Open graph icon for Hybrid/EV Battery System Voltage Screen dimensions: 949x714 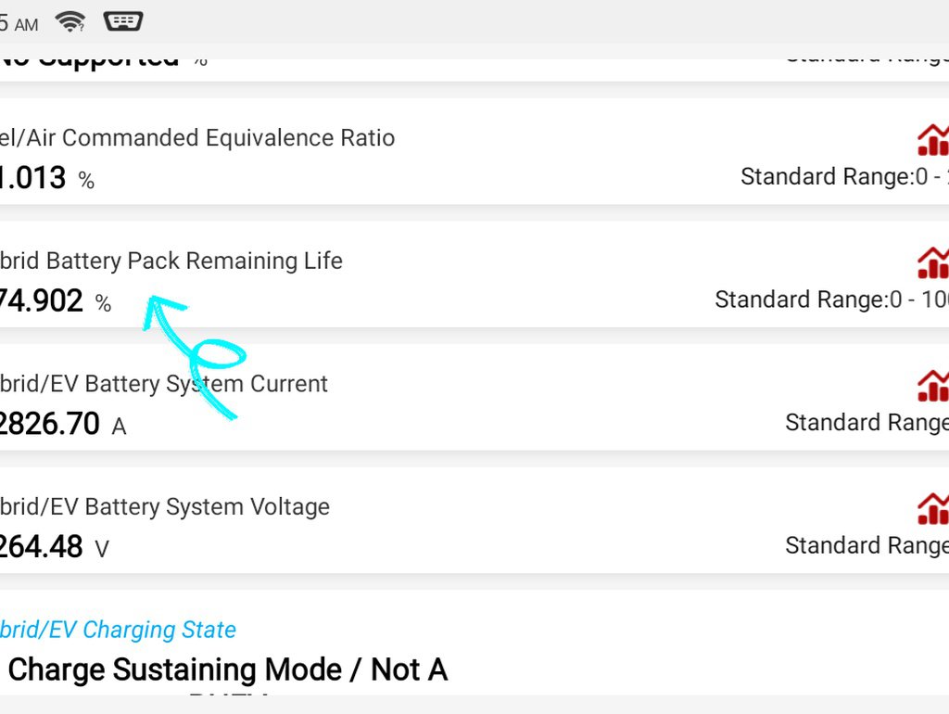point(933,509)
